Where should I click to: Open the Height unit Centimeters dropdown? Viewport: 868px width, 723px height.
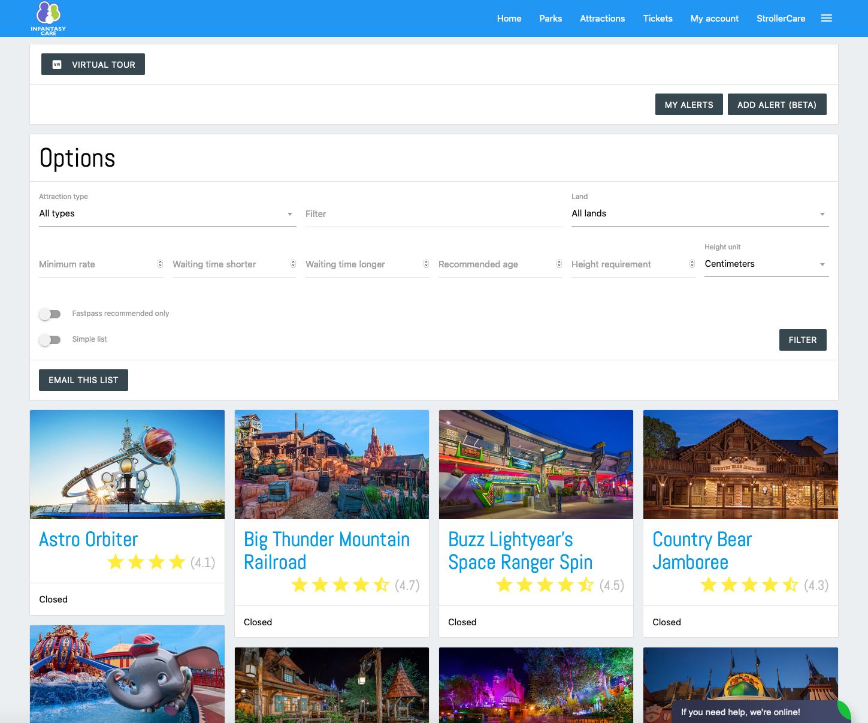(766, 264)
